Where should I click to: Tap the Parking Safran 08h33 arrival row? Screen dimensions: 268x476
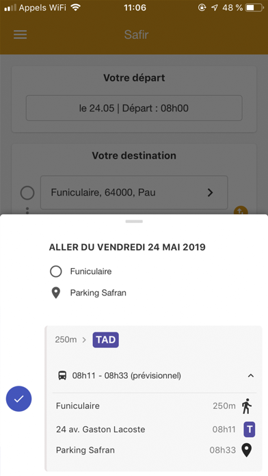[155, 450]
